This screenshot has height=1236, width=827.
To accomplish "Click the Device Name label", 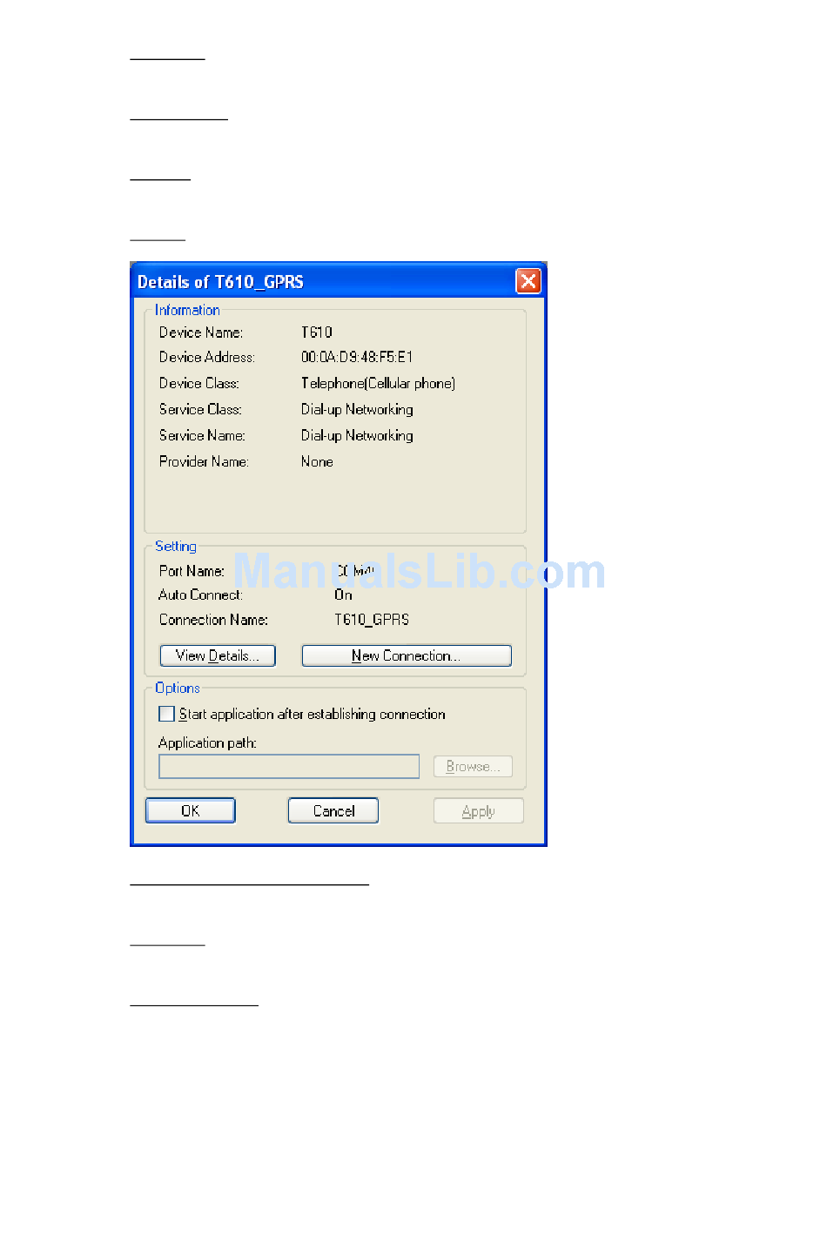I will pyautogui.click(x=201, y=333).
